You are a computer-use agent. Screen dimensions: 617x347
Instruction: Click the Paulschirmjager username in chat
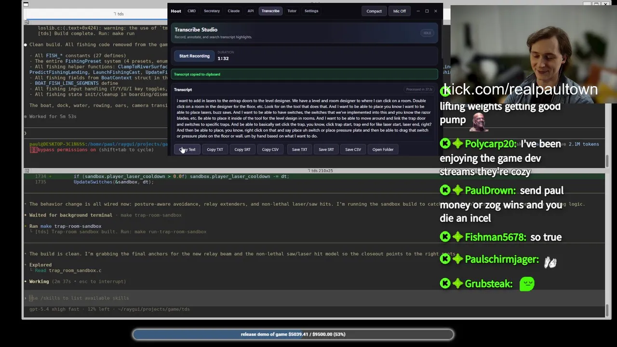502,259
